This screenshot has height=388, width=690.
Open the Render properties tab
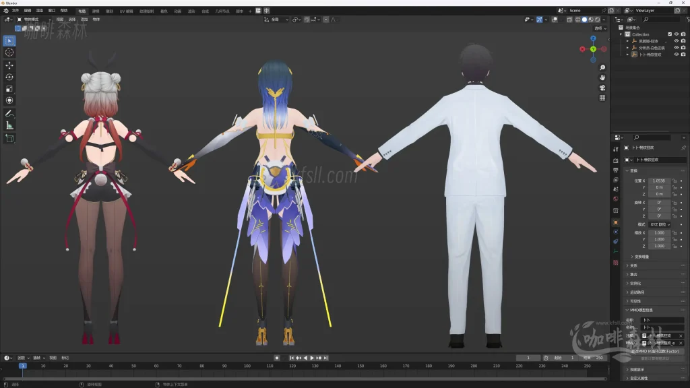[x=616, y=161]
